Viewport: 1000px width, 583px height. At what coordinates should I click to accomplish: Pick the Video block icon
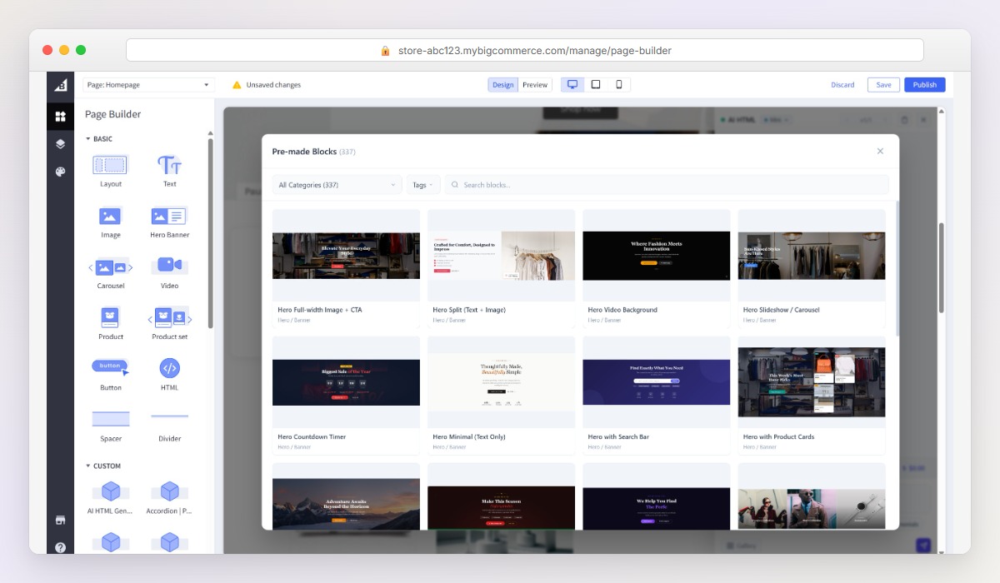(169, 267)
